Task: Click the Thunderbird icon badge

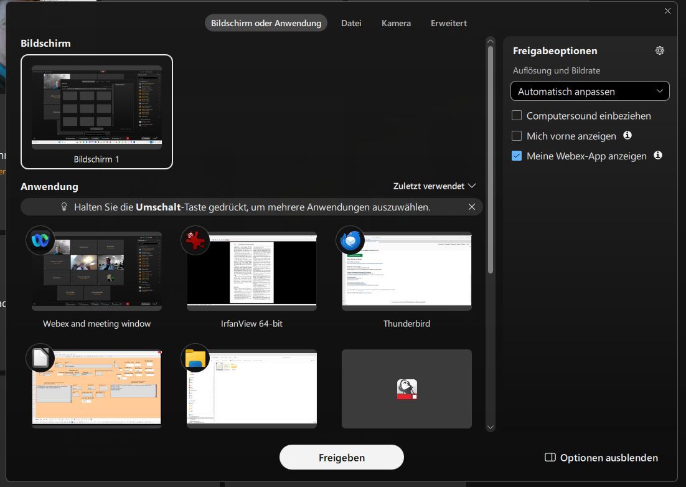Action: click(350, 241)
